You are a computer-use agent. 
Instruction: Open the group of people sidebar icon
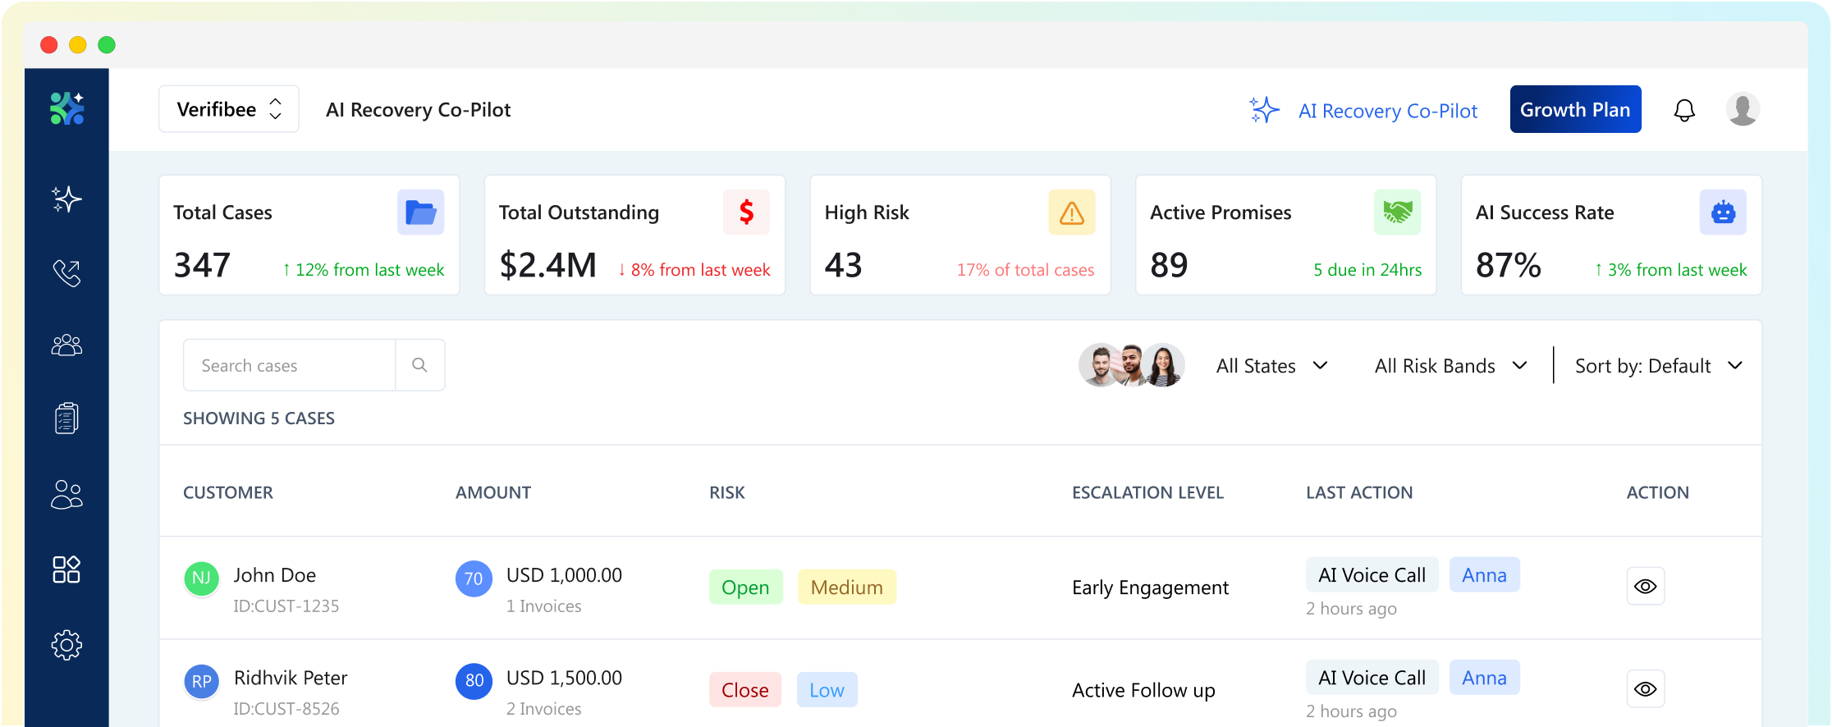pos(66,345)
